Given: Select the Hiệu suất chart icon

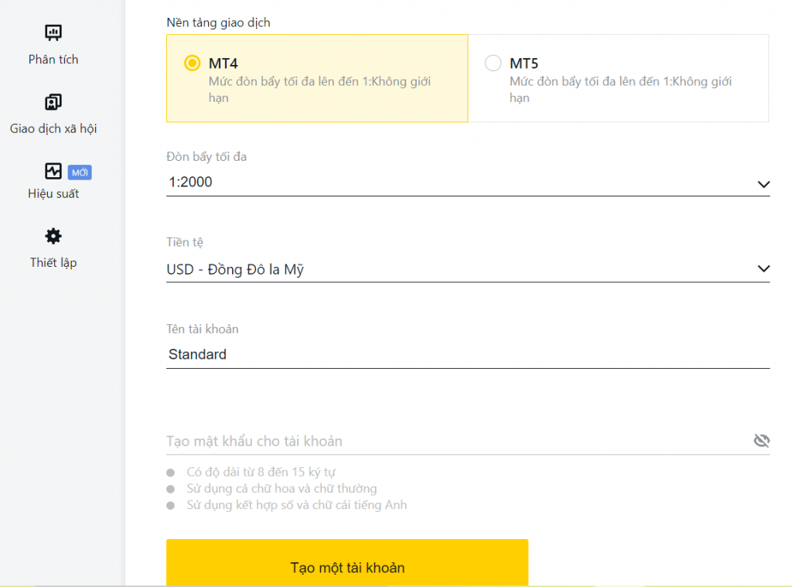Looking at the screenshot, I should pos(53,171).
